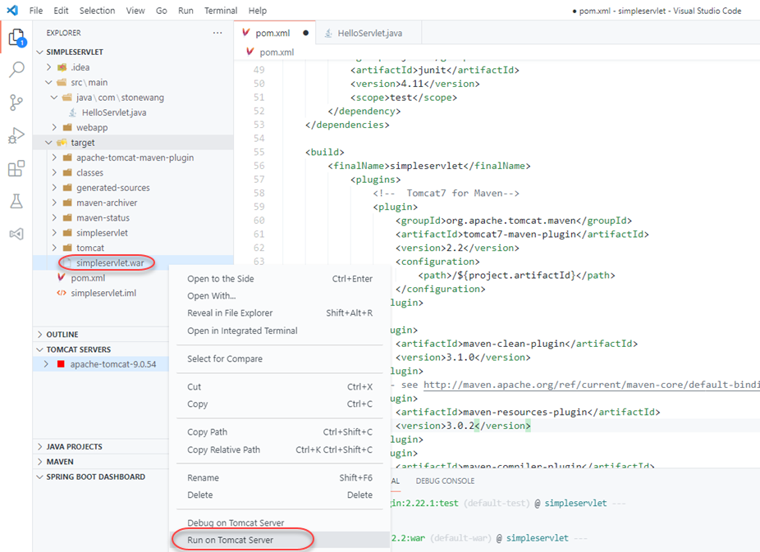The width and height of the screenshot is (760, 552).
Task: Open the Edit menu
Action: tap(61, 10)
